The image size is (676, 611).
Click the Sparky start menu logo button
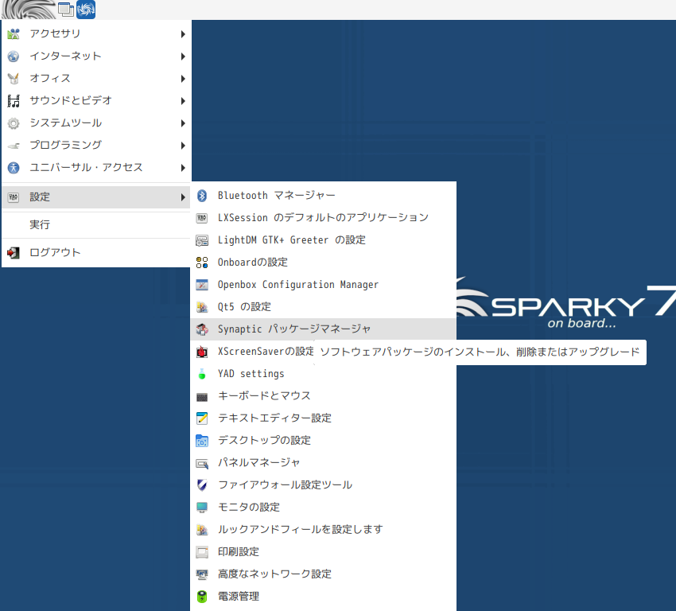click(x=29, y=9)
